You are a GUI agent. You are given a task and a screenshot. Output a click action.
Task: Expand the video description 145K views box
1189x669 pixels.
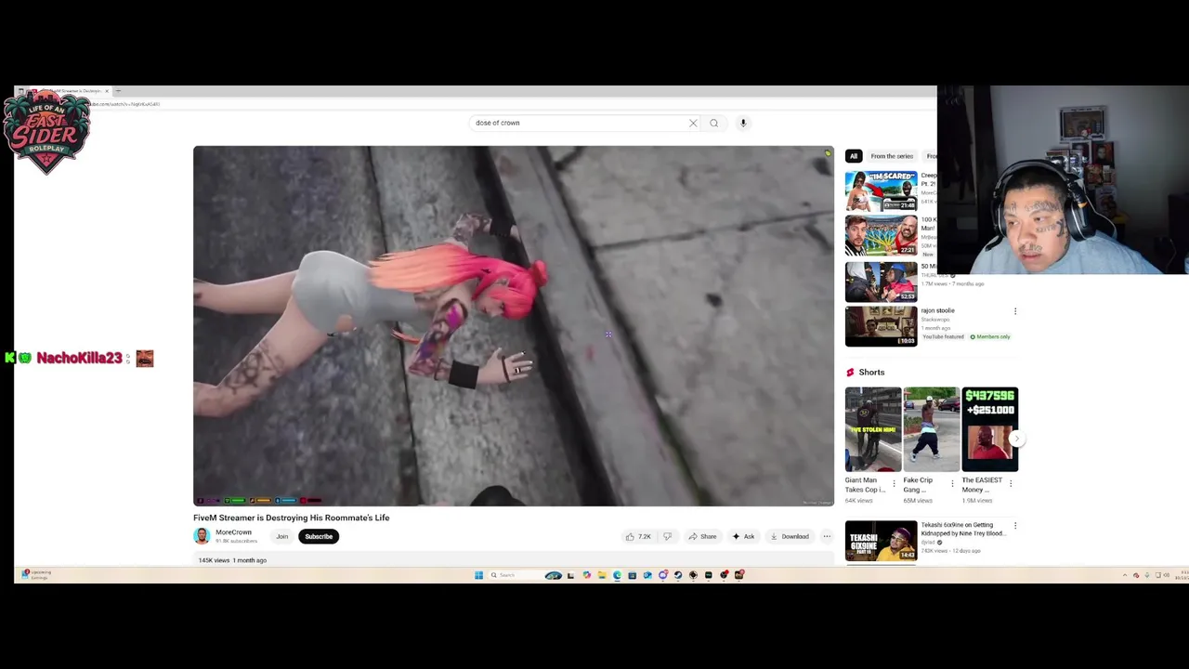click(514, 560)
